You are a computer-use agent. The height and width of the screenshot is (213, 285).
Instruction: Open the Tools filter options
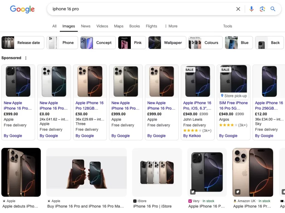(228, 26)
